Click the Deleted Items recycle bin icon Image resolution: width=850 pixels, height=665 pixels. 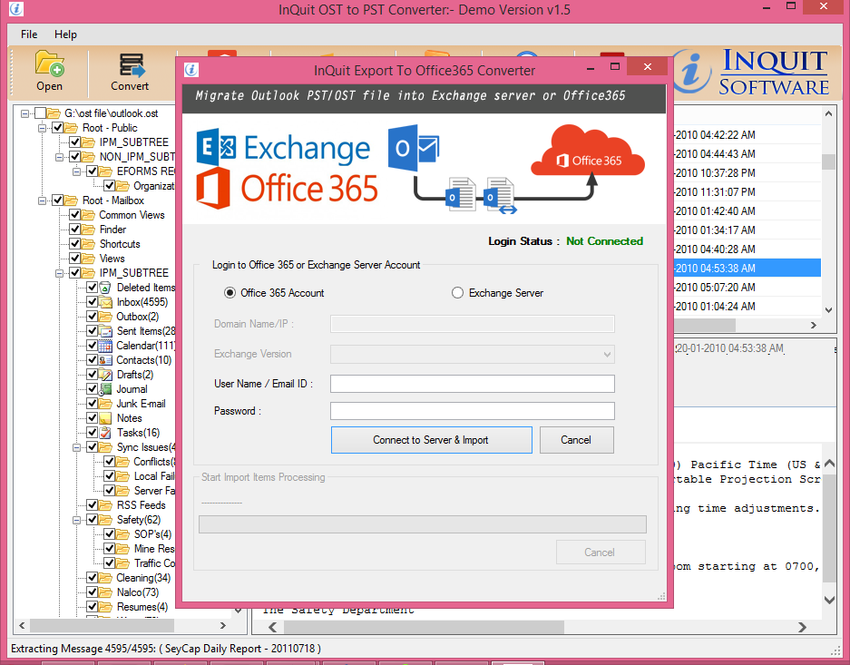106,288
